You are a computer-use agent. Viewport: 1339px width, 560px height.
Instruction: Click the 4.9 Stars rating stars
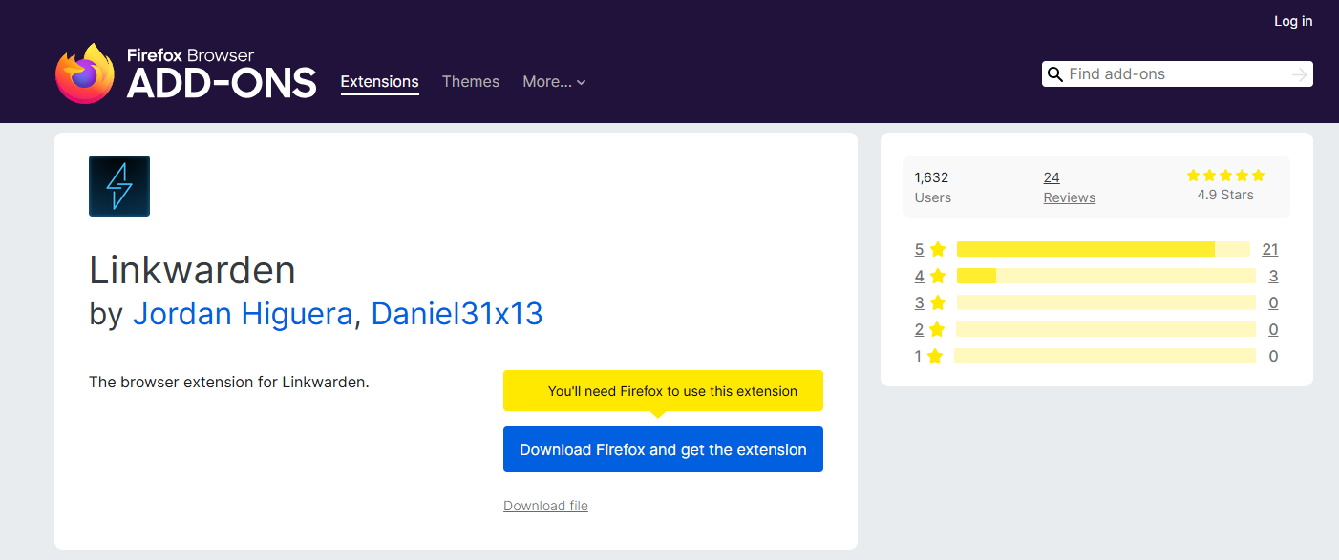1225,176
